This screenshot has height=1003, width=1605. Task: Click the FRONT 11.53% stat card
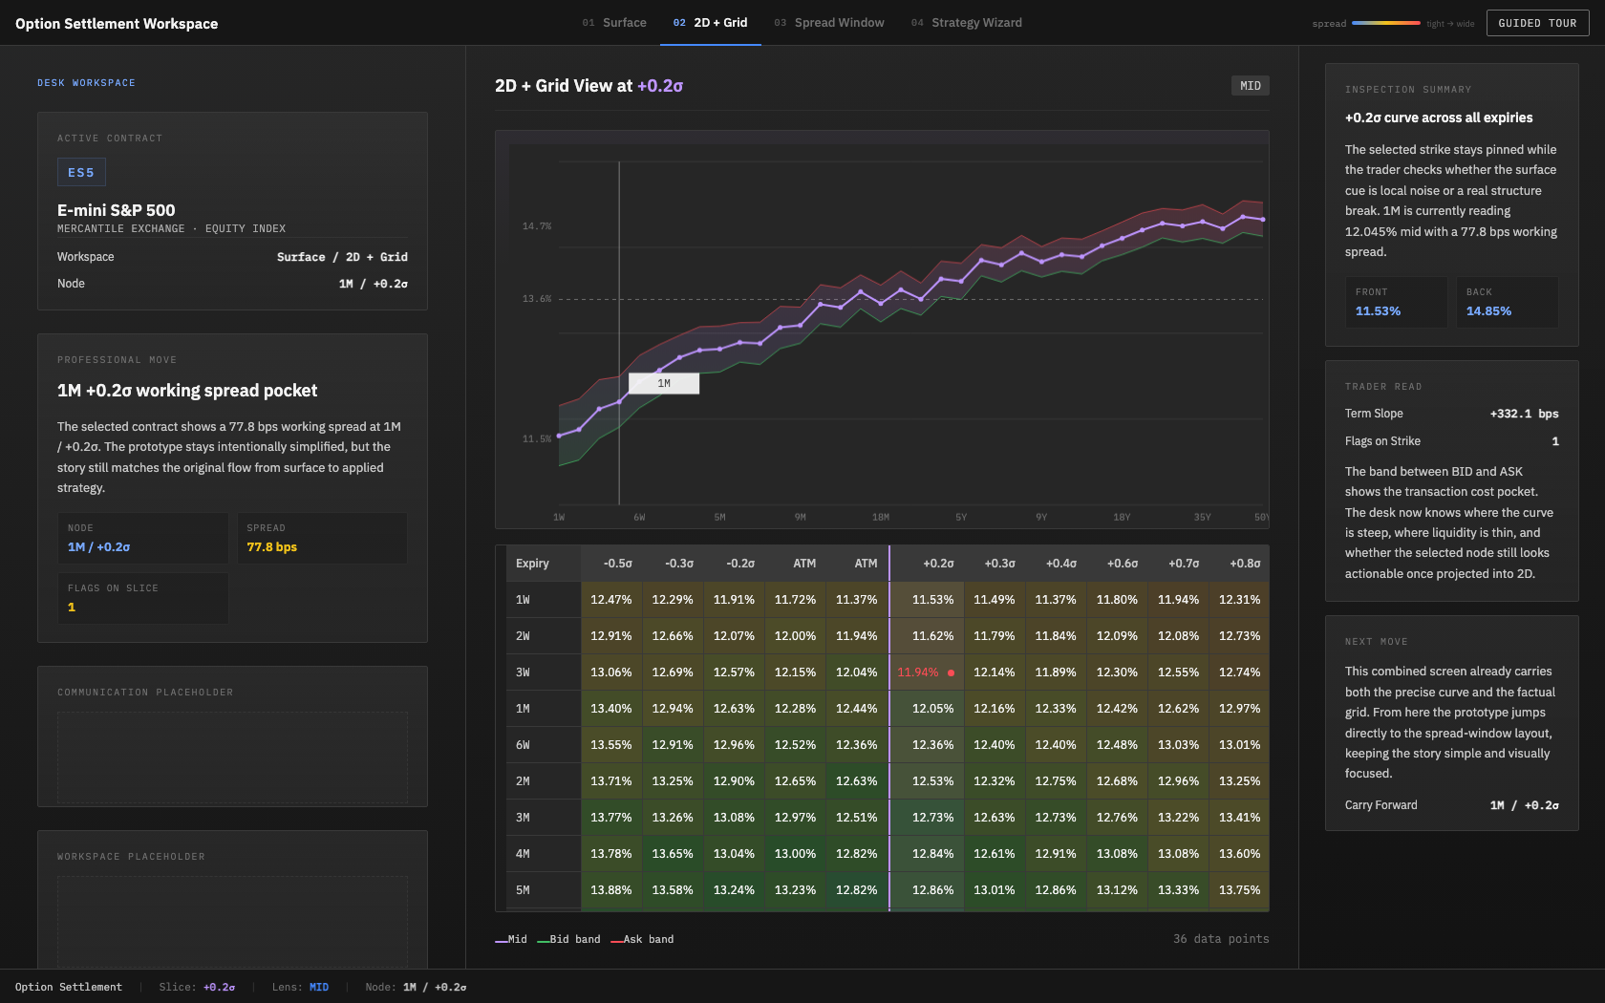point(1396,302)
